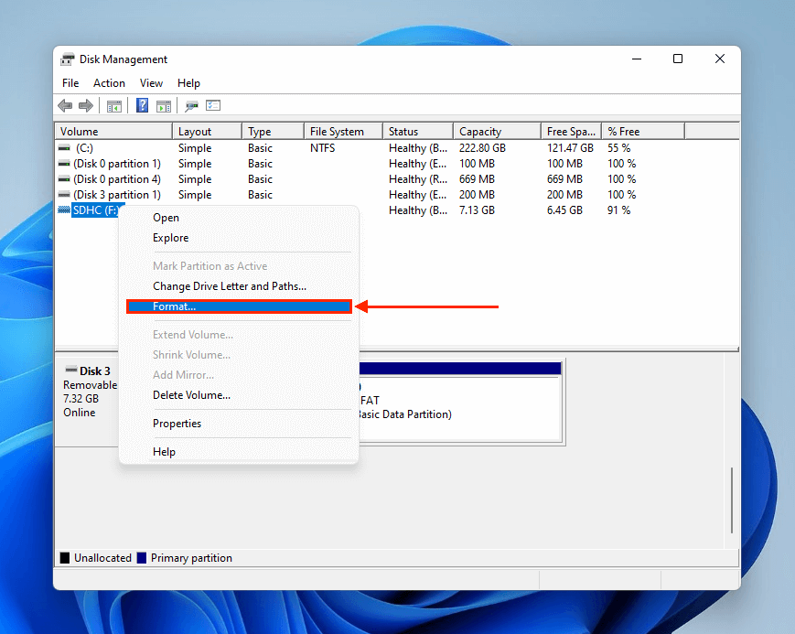Open the Action menu
Screen dimensions: 795x634
tap(109, 83)
